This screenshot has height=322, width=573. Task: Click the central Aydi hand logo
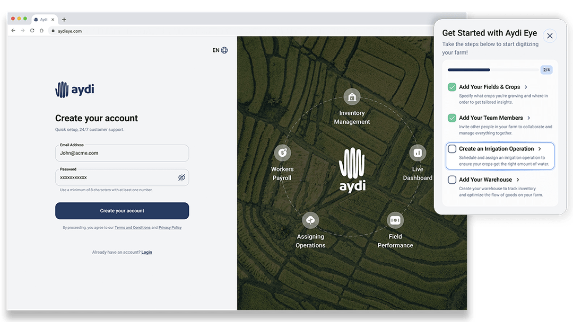click(352, 164)
